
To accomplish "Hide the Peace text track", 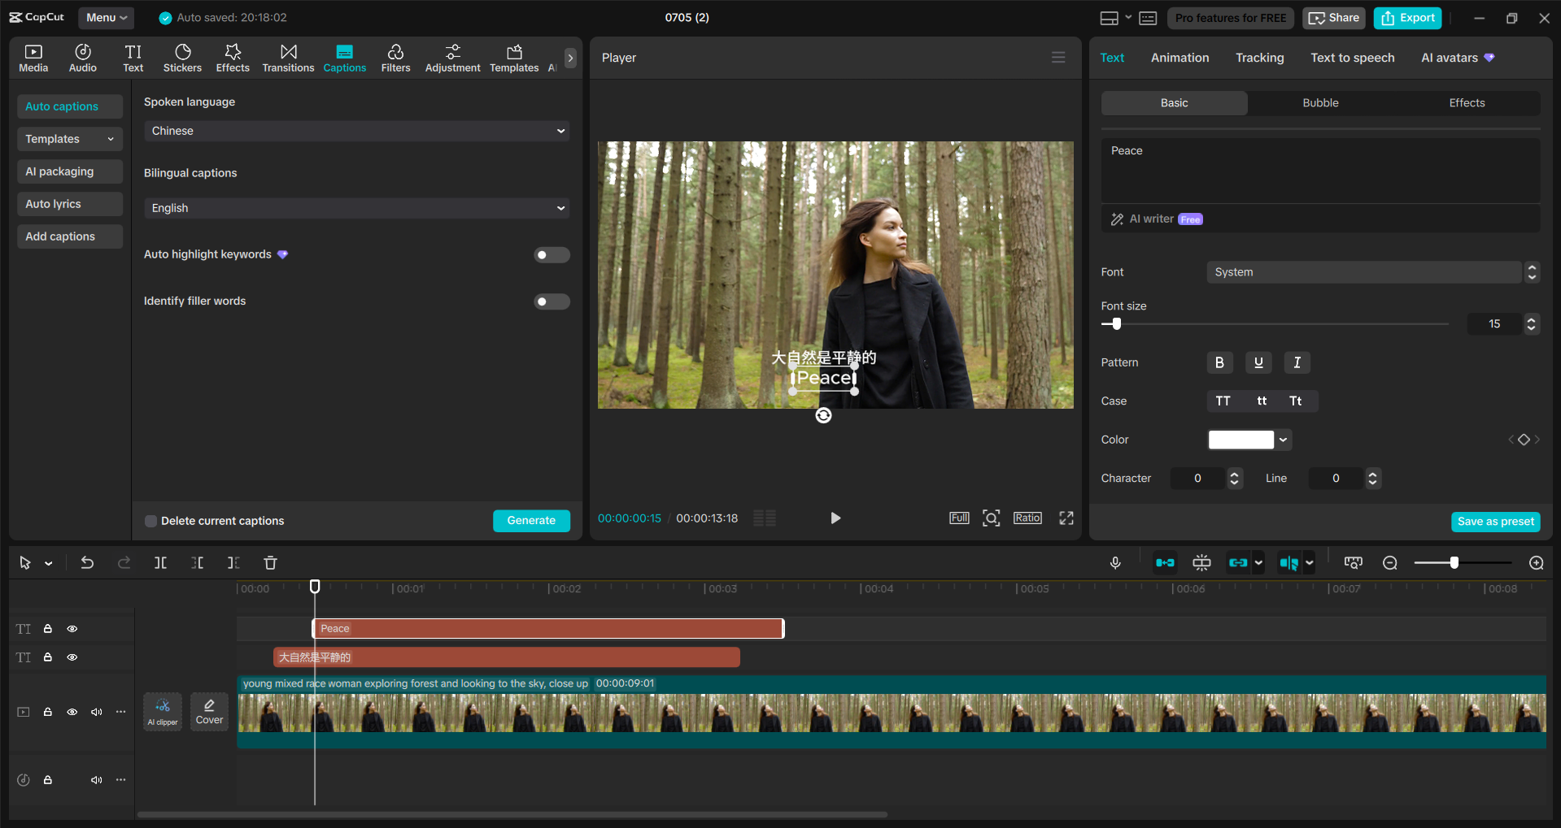I will pos(72,628).
